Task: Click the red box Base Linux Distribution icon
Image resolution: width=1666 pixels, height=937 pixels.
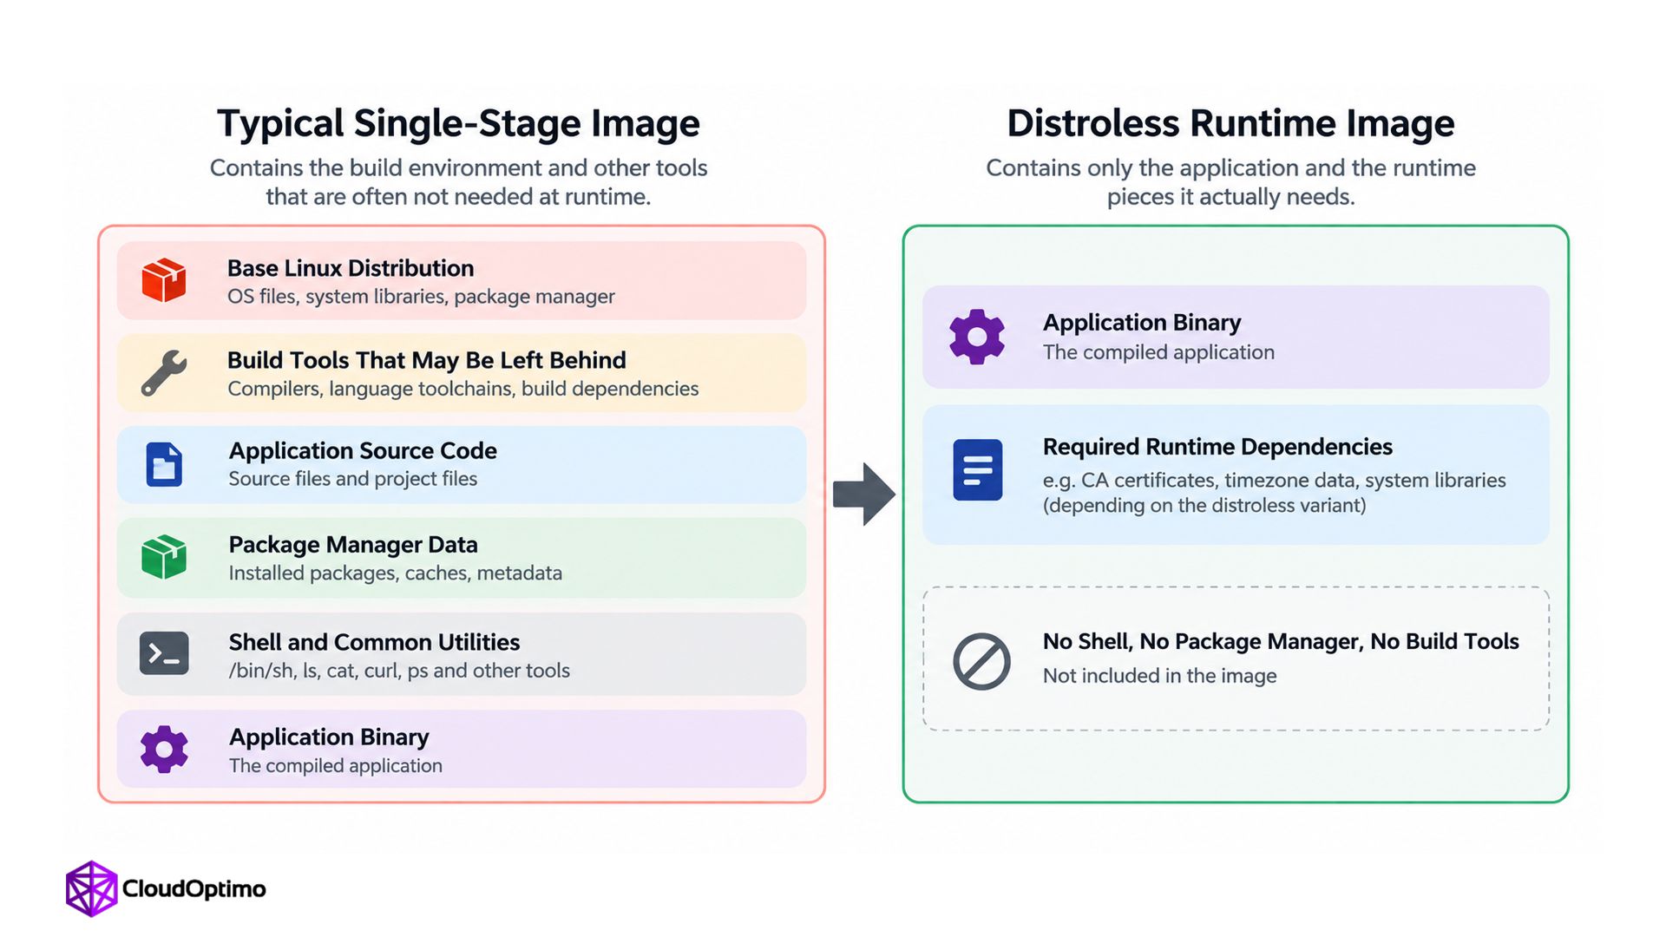Action: pos(164,280)
